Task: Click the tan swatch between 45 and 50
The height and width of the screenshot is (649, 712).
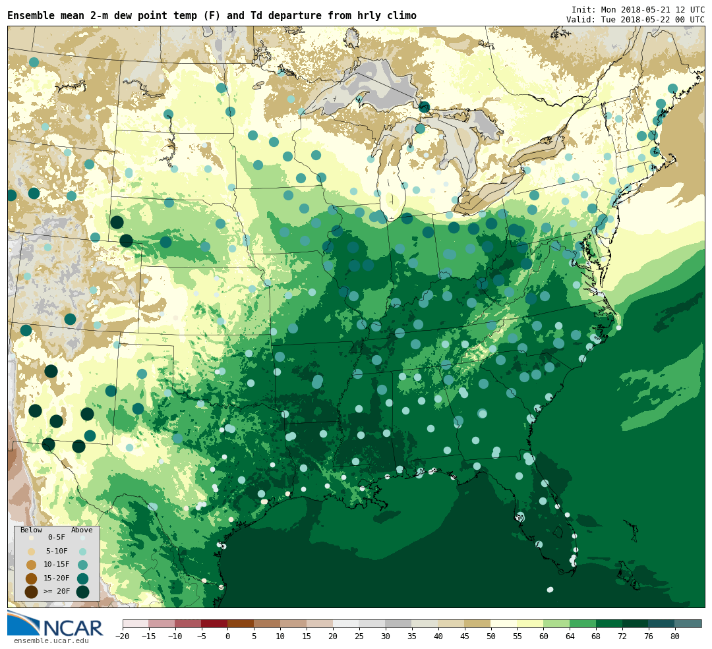Action: click(x=478, y=623)
